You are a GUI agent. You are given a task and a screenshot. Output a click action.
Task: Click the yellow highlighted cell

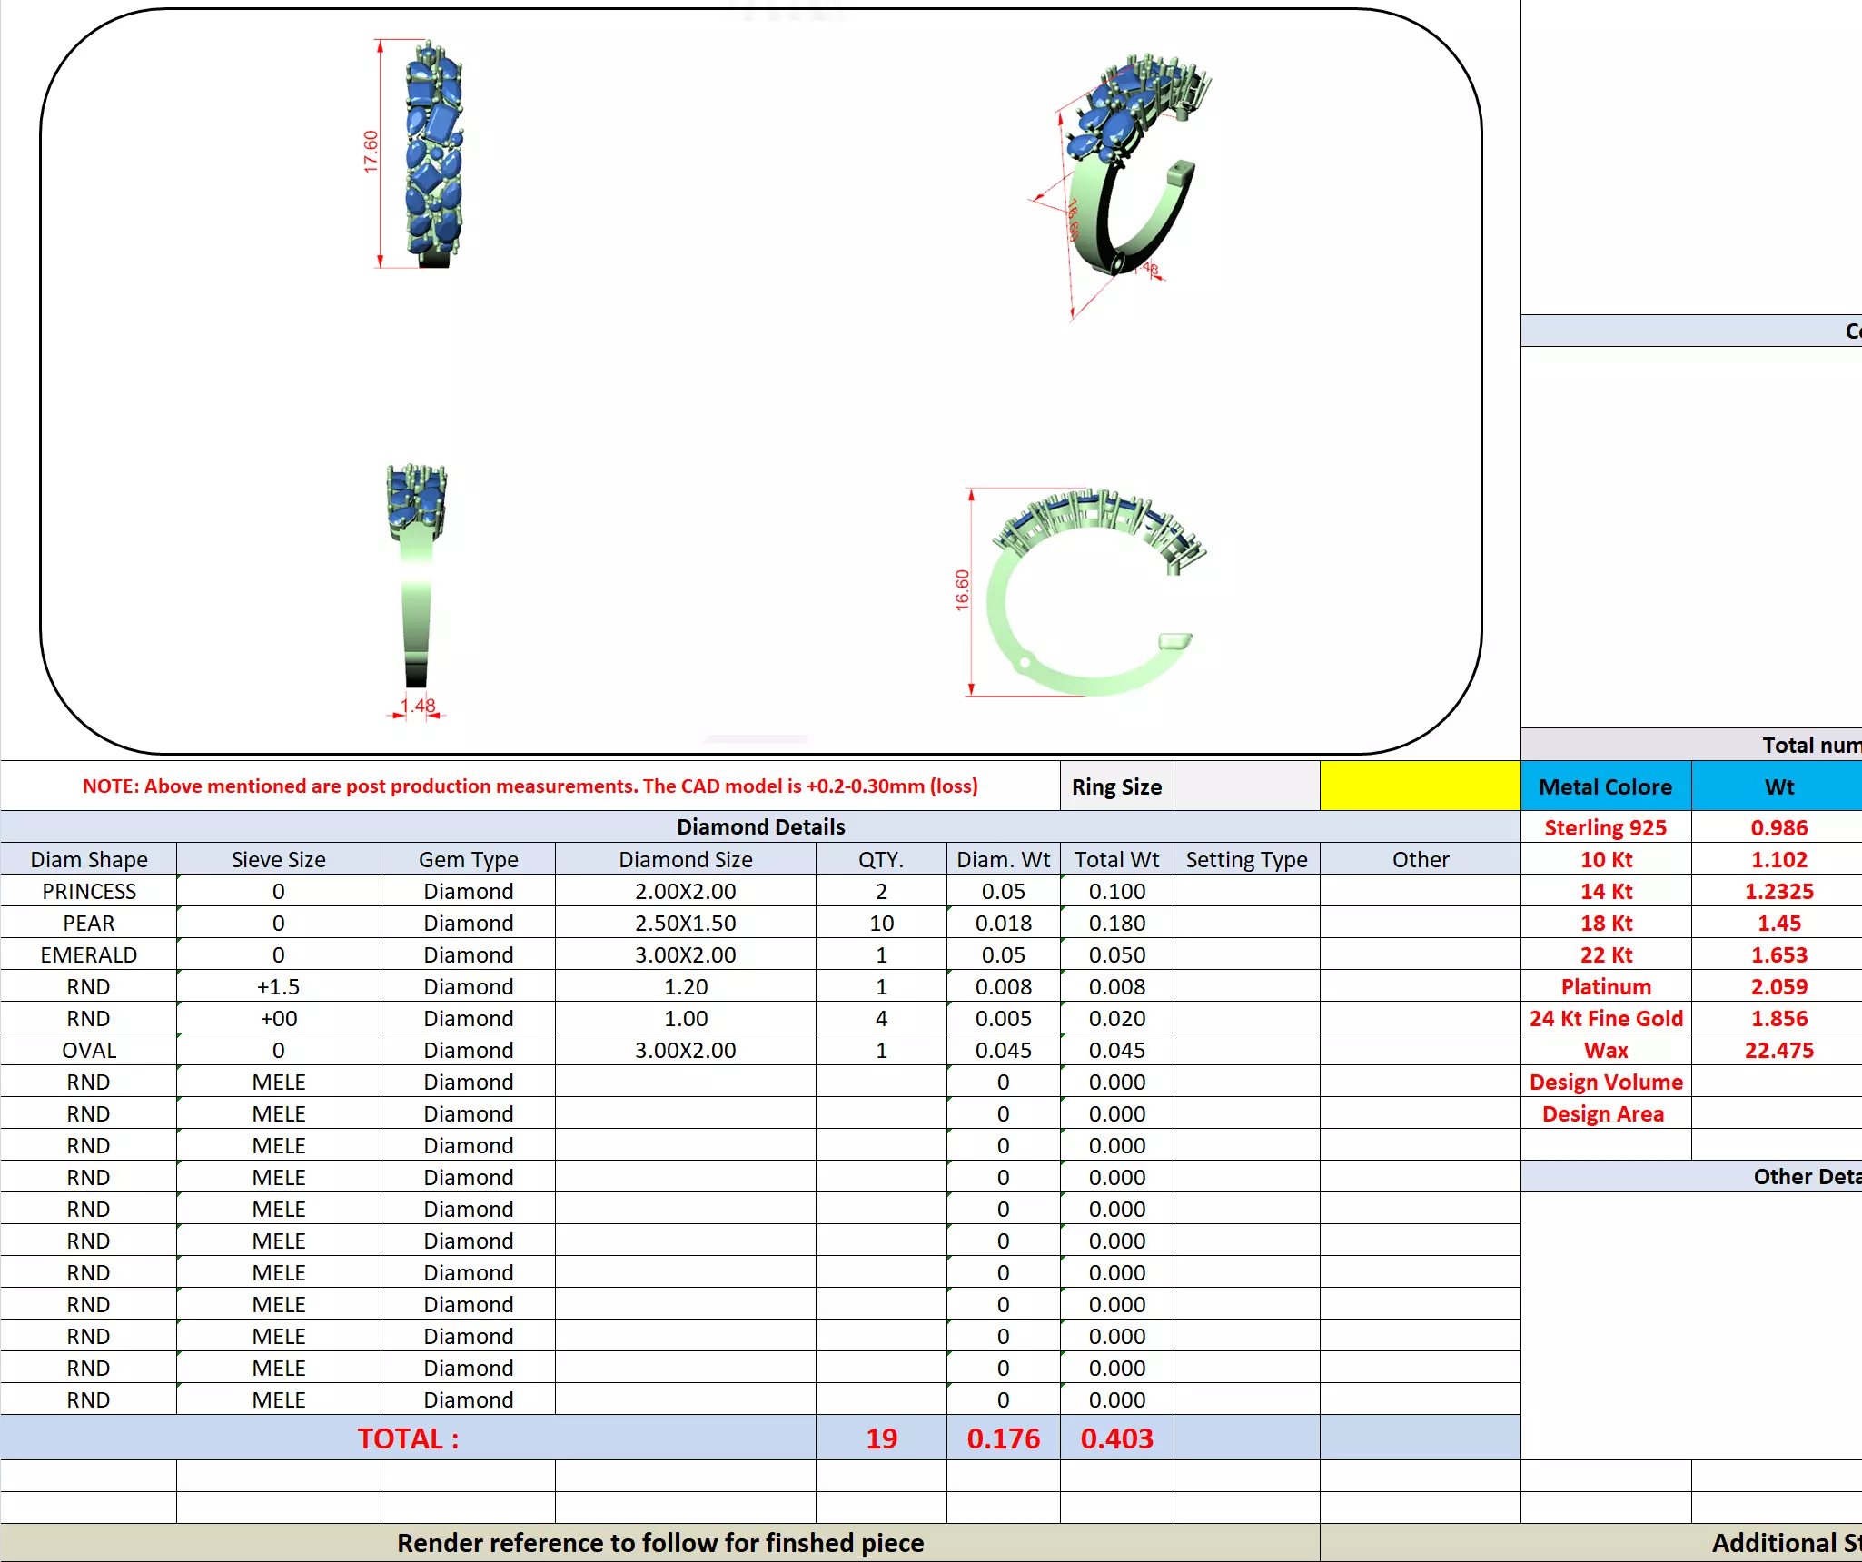(1420, 786)
